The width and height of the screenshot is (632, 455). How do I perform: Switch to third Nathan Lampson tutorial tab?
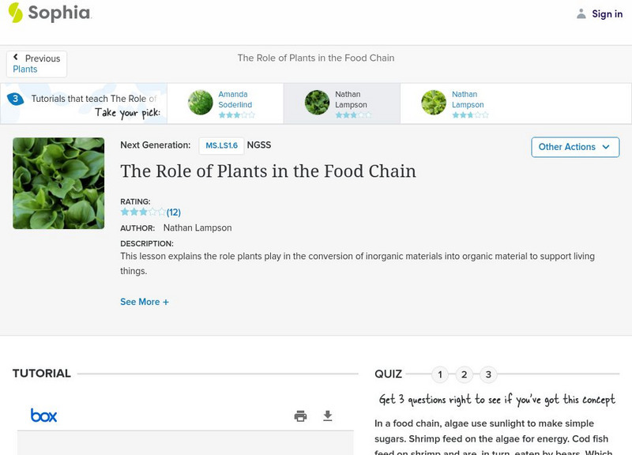point(458,103)
